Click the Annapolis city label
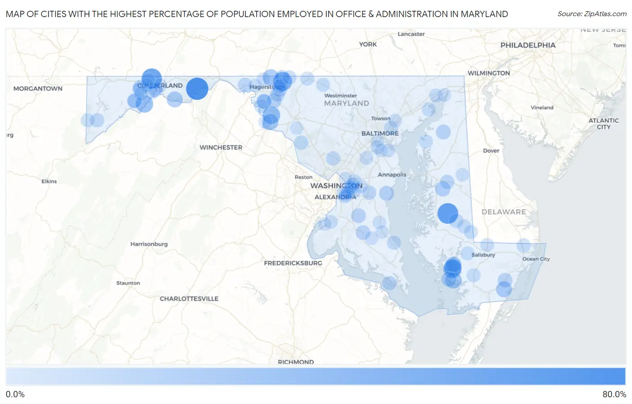Viewport: 632px width, 404px height. click(392, 175)
